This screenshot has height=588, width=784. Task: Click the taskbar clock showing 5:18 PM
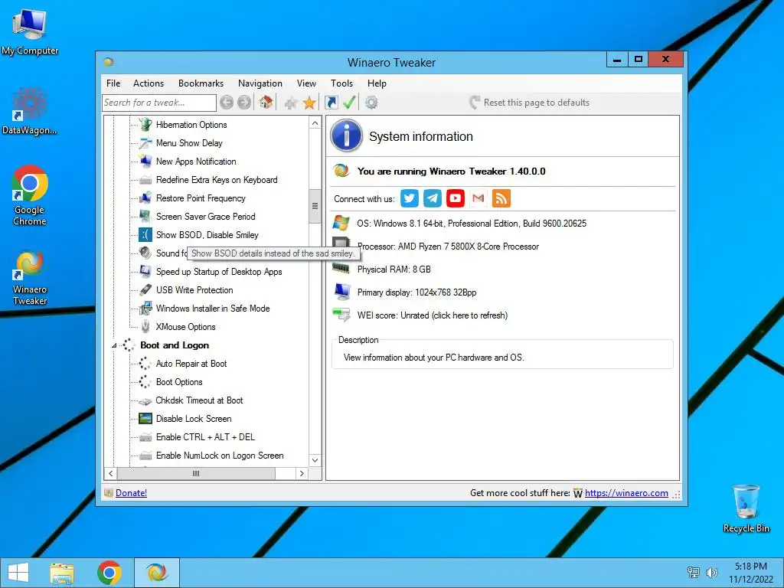tap(750, 573)
